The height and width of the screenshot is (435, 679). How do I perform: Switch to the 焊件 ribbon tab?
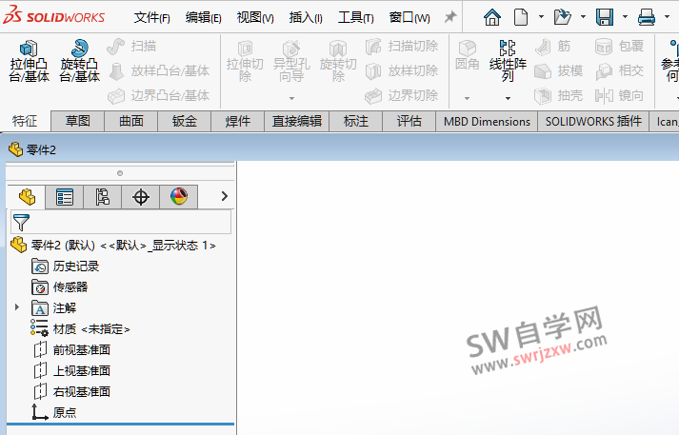(x=238, y=121)
